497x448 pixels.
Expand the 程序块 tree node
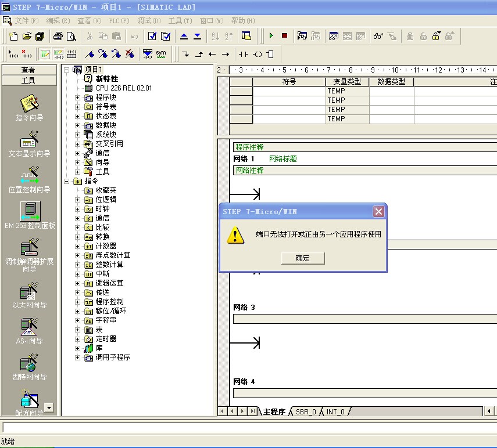(78, 97)
